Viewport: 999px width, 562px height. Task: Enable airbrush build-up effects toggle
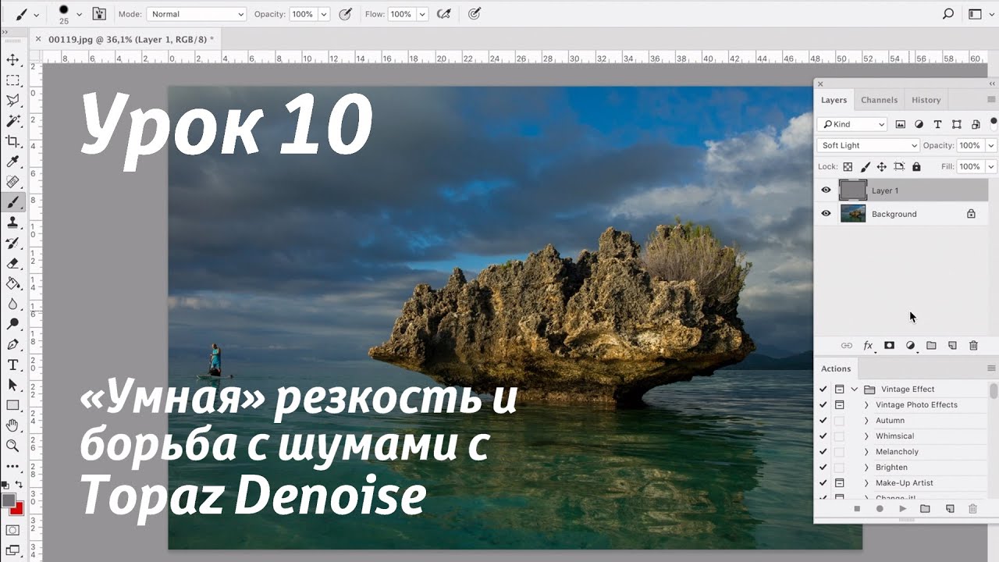tap(444, 14)
